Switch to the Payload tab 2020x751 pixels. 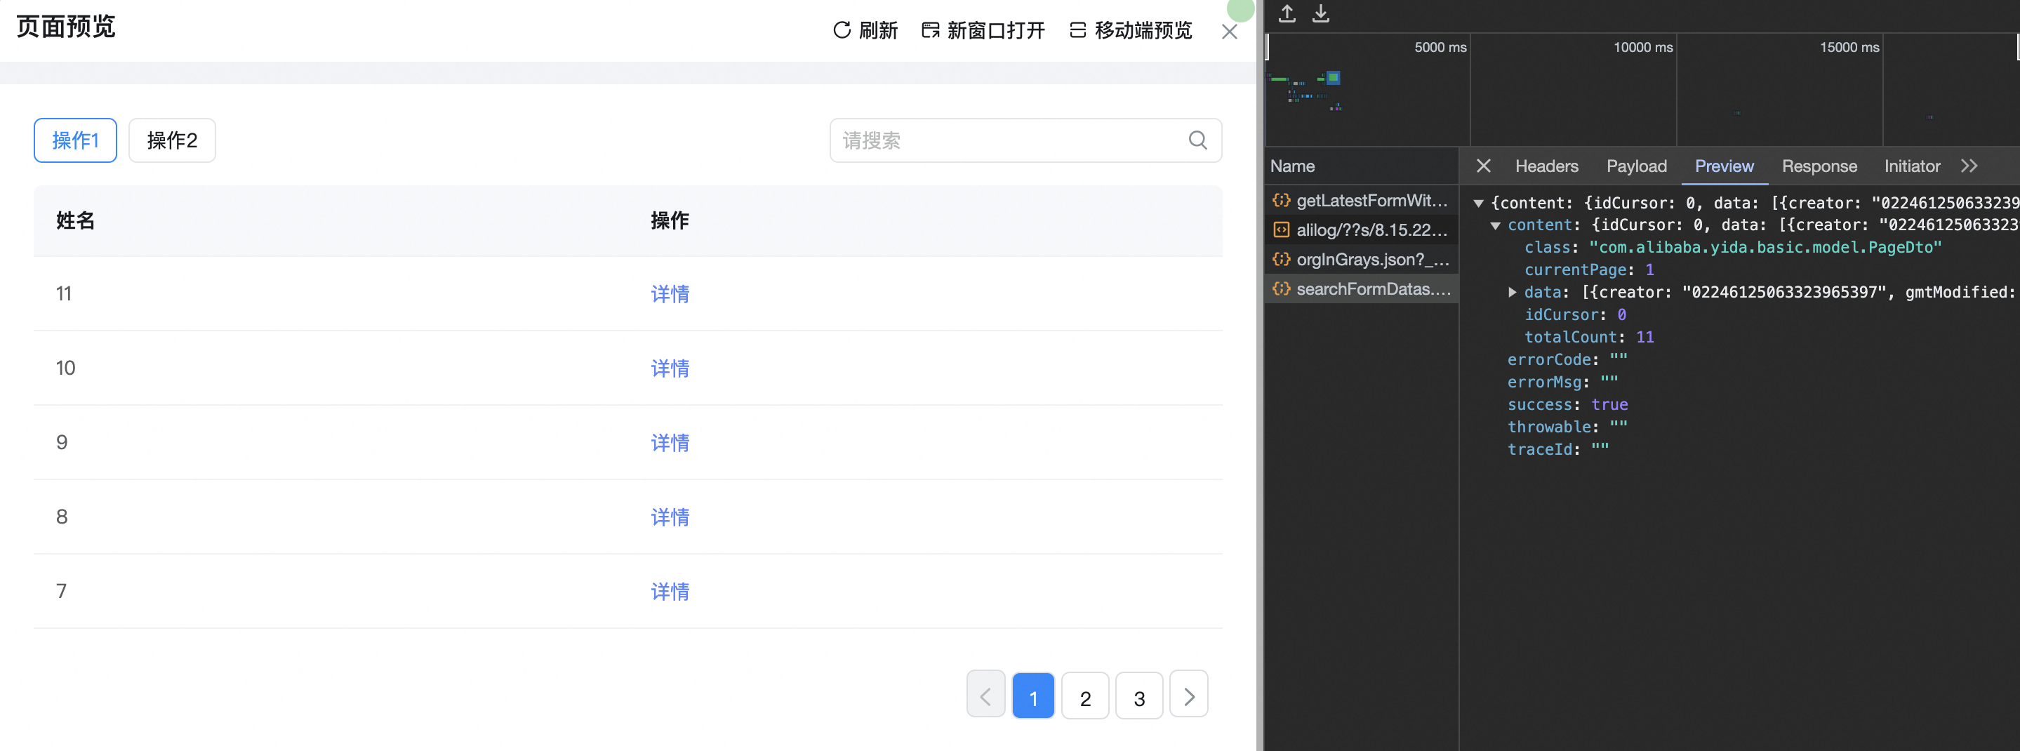point(1636,166)
